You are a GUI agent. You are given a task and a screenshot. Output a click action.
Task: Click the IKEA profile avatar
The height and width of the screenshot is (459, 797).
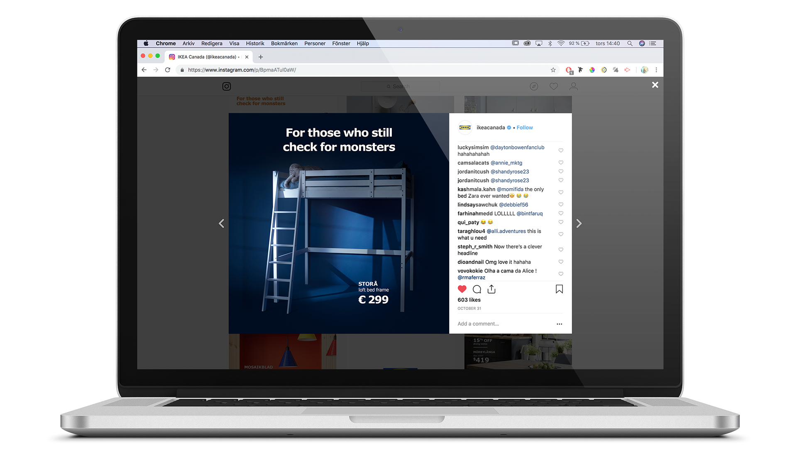click(x=465, y=128)
